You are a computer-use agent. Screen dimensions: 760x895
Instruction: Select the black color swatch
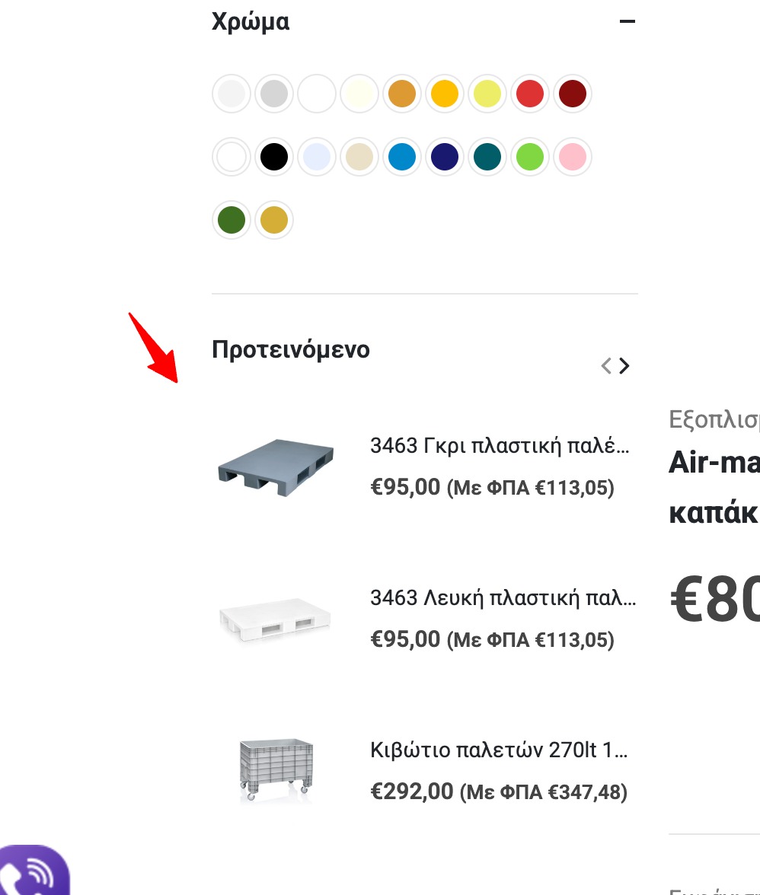[x=274, y=158]
